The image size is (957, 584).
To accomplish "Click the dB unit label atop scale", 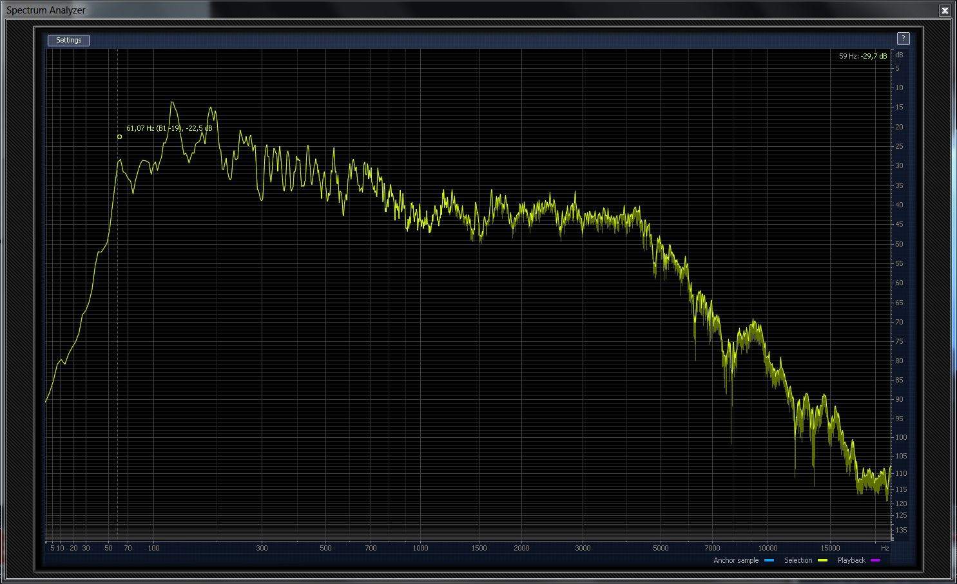I will click(899, 55).
